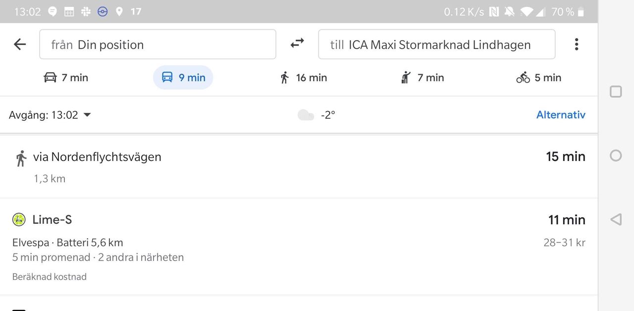Tap the Android recent apps square button
This screenshot has height=311, width=634.
[x=615, y=91]
